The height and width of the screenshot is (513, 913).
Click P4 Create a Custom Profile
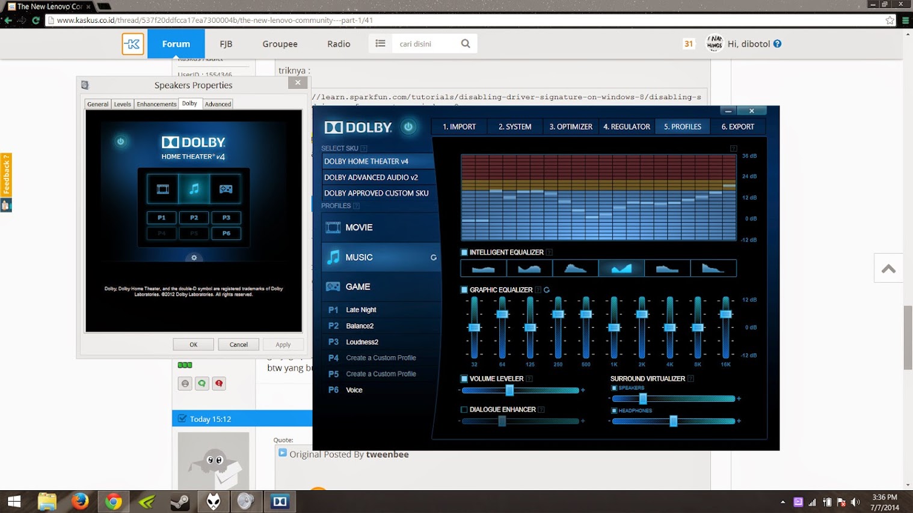[381, 357]
